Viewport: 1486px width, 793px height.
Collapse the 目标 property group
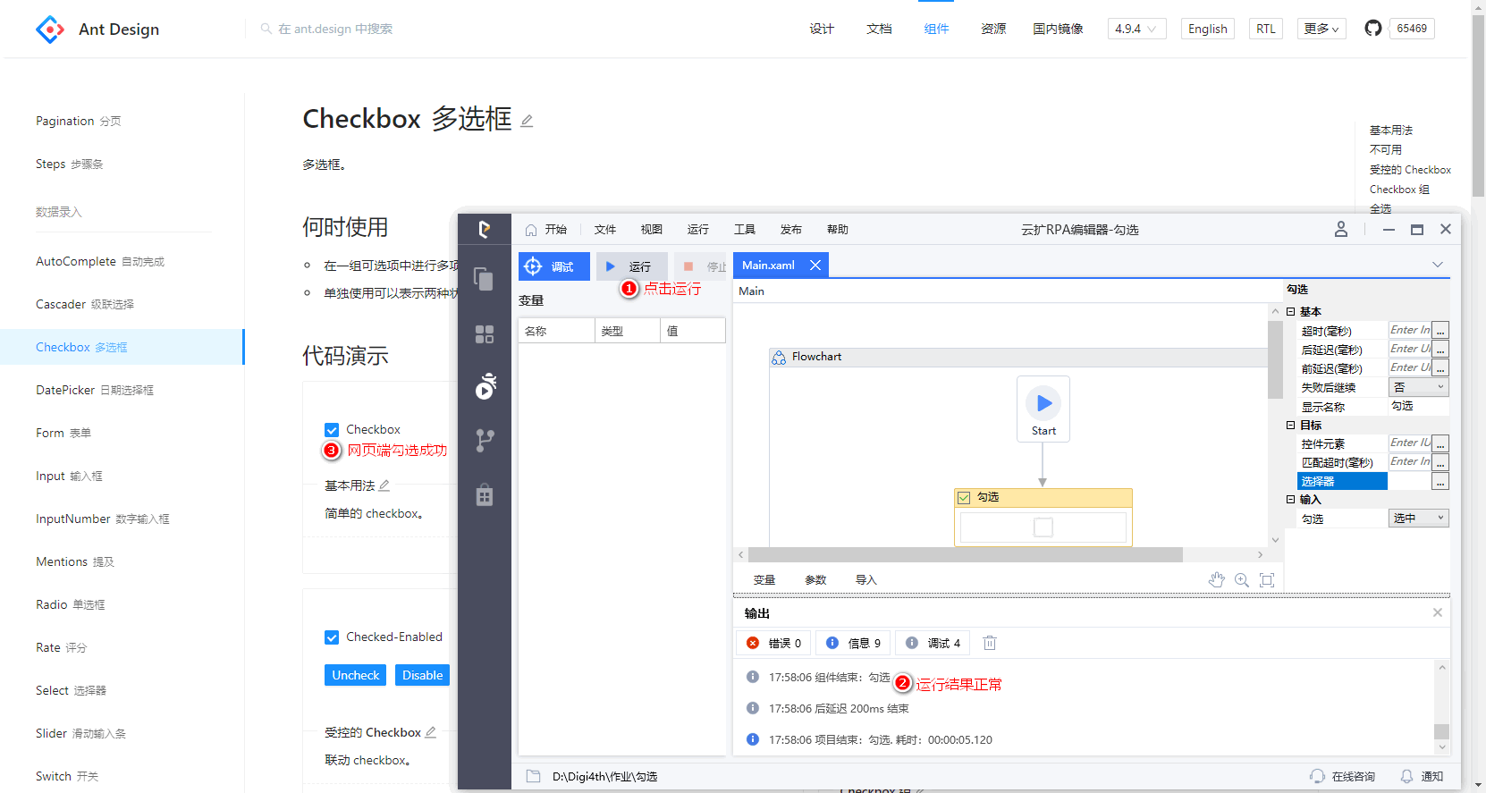tap(1291, 426)
